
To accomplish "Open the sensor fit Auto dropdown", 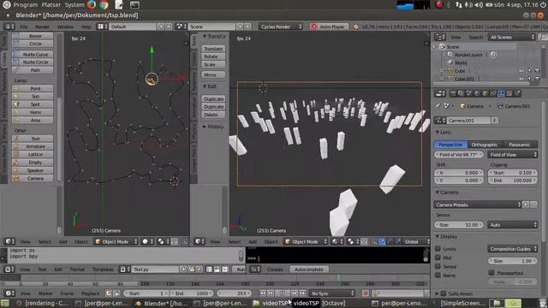I will 512,225.
